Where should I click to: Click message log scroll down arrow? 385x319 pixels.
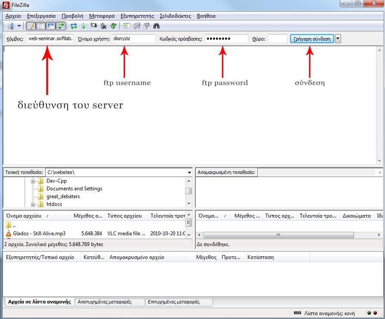379,161
